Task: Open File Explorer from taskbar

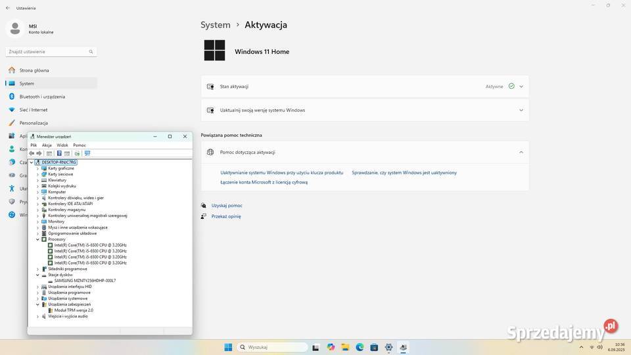Action: (x=345, y=347)
